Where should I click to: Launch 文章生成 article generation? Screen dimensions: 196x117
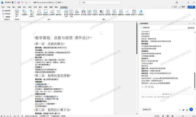click(39, 12)
